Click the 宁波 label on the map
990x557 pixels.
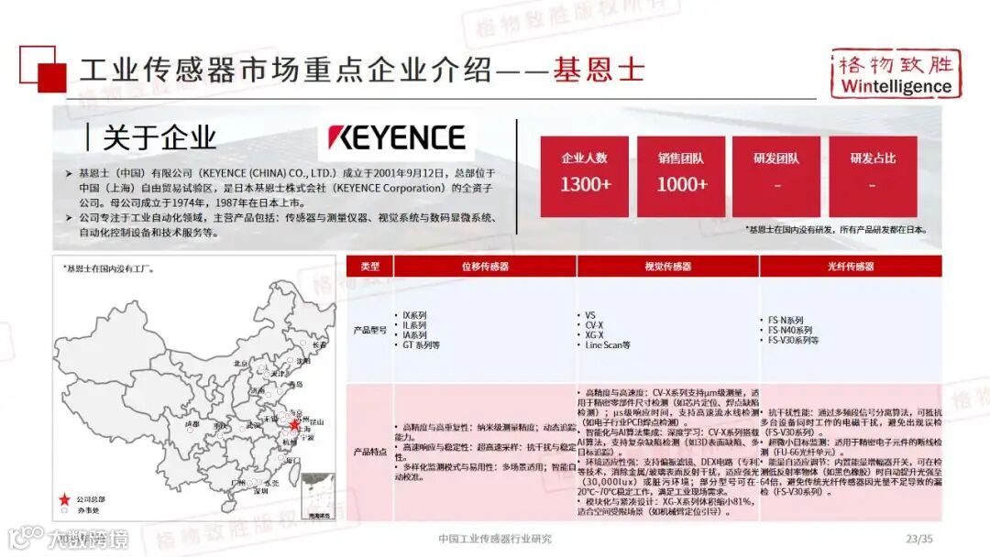(307, 436)
